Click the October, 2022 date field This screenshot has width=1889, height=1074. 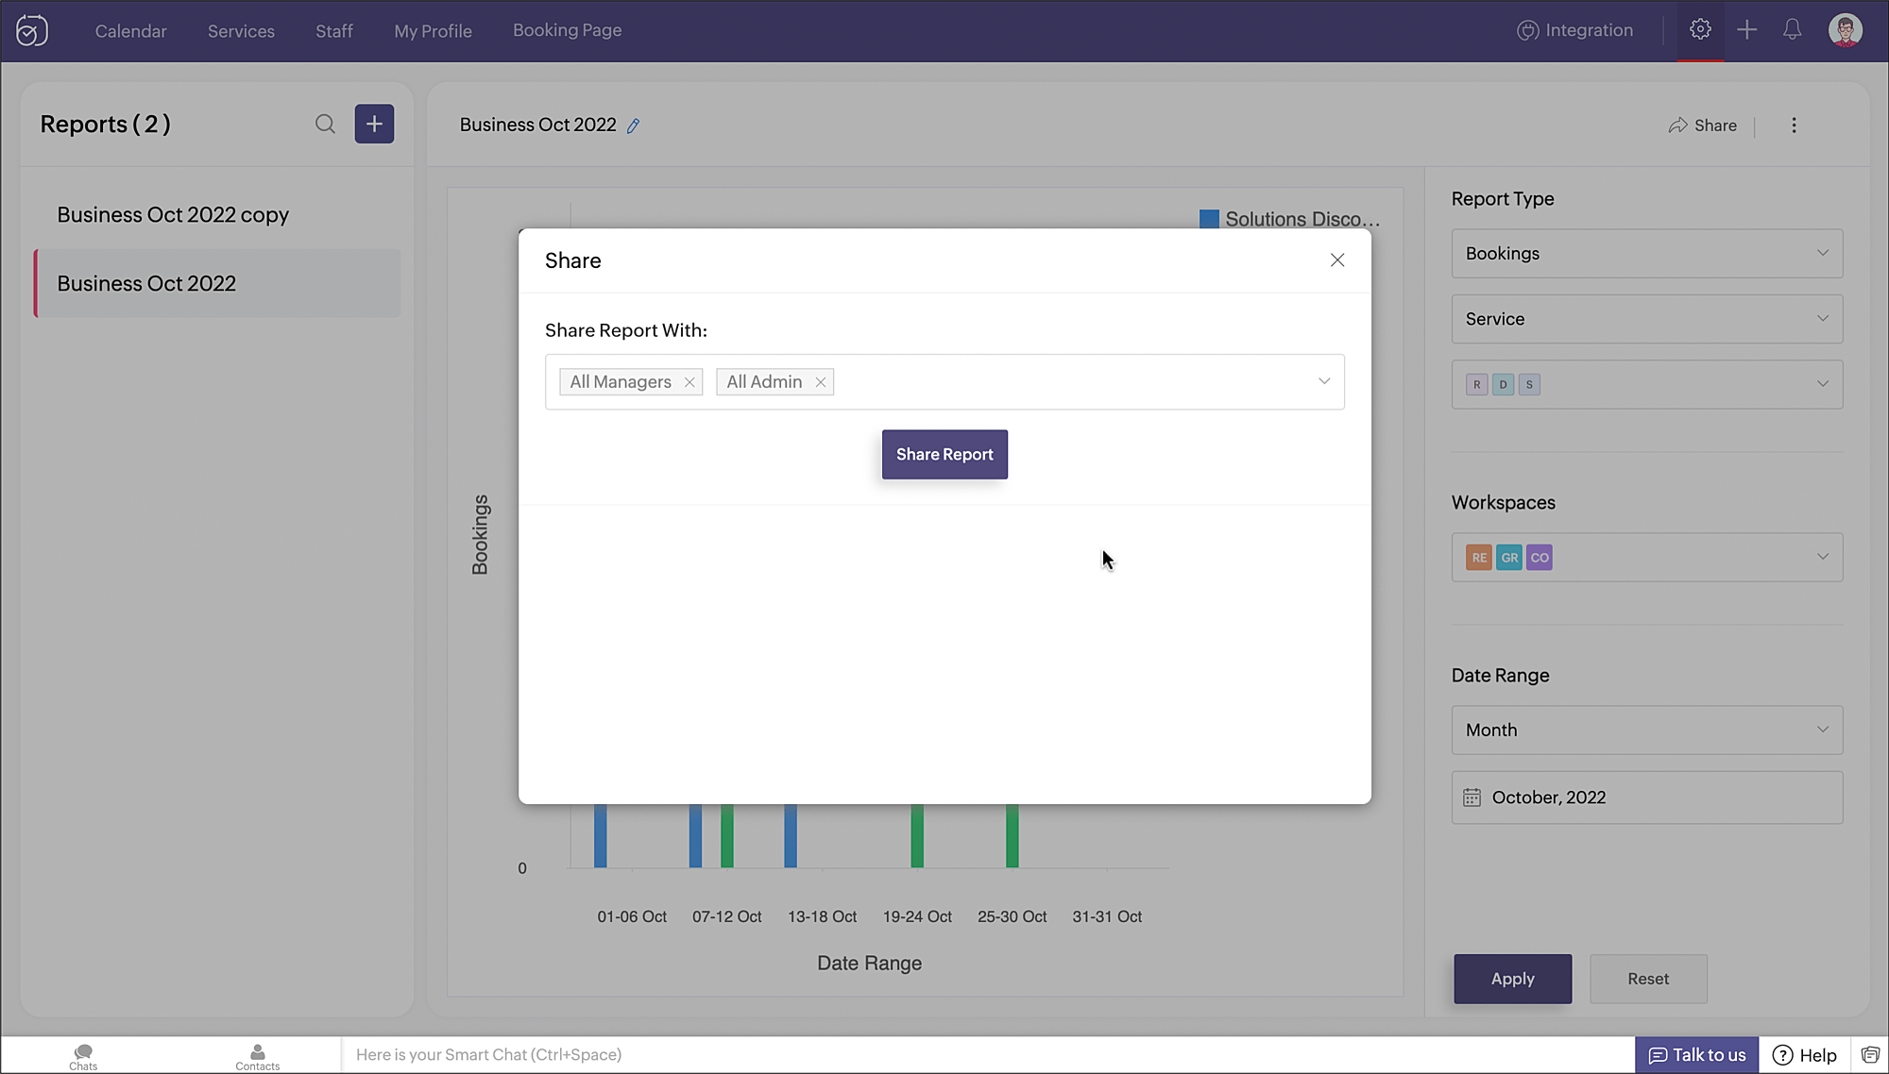(x=1646, y=797)
